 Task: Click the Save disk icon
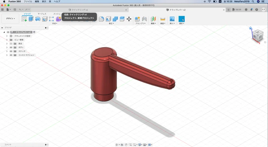pos(15,10)
